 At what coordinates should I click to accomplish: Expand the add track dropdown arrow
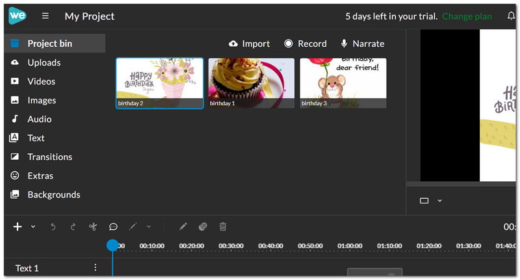click(33, 227)
